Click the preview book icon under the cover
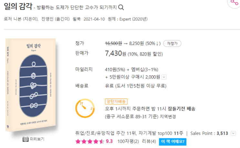The image size is (240, 148). (26, 139)
